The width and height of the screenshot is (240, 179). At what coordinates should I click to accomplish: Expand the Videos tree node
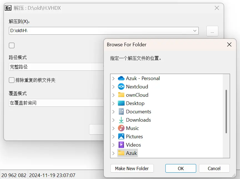click(113, 145)
